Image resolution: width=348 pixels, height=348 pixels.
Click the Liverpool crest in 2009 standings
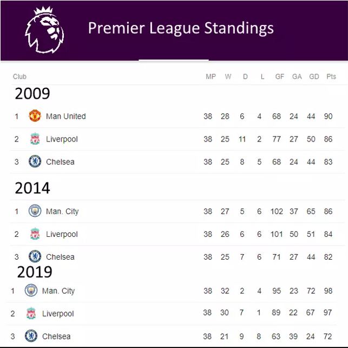coord(35,139)
